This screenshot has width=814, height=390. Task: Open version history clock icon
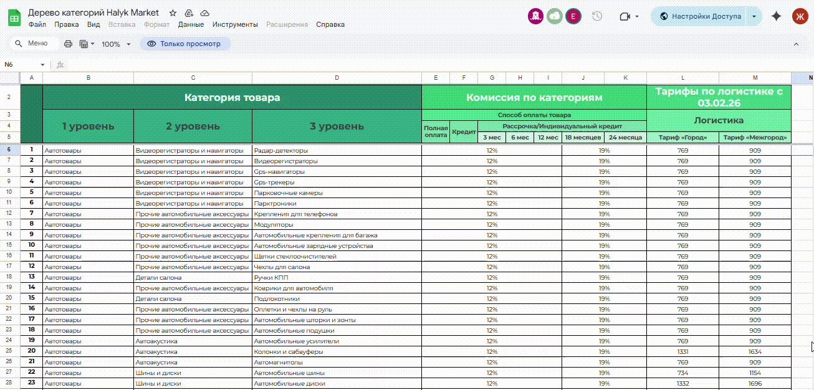point(597,16)
